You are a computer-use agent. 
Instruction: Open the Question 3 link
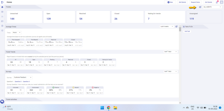[x=27, y=81]
